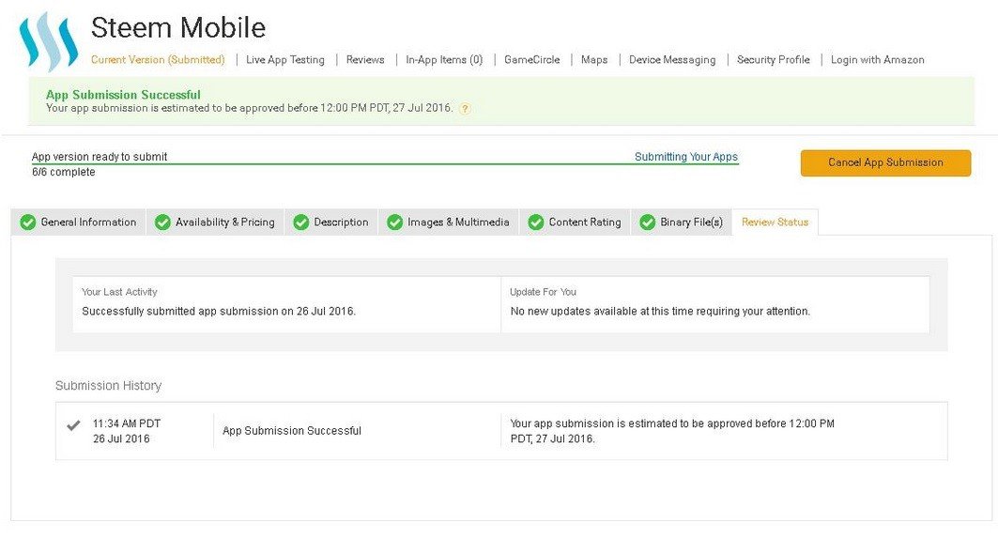
Task: Click the Submission History heading
Action: pos(108,386)
